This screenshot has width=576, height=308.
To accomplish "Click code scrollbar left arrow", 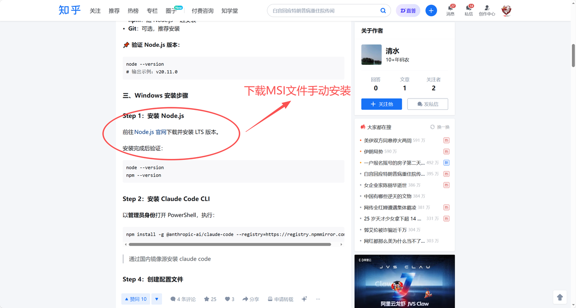I will coord(126,245).
